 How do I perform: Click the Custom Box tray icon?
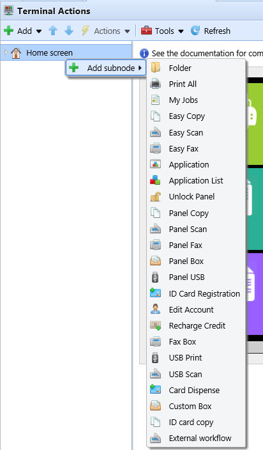(156, 406)
